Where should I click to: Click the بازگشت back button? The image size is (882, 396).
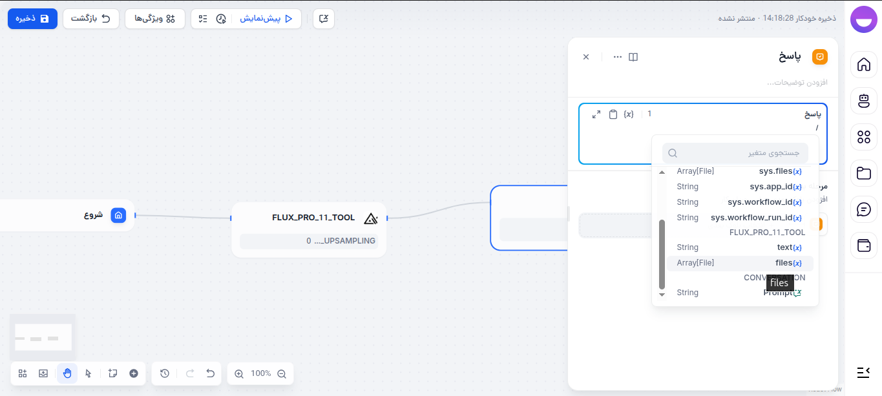91,19
